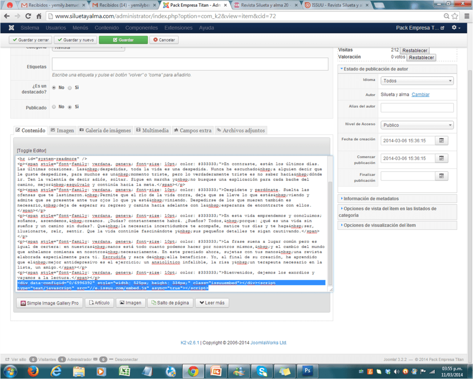Image resolution: width=473 pixels, height=379 pixels.
Task: Open the Archivos adjuntos tab
Action: [241, 130]
